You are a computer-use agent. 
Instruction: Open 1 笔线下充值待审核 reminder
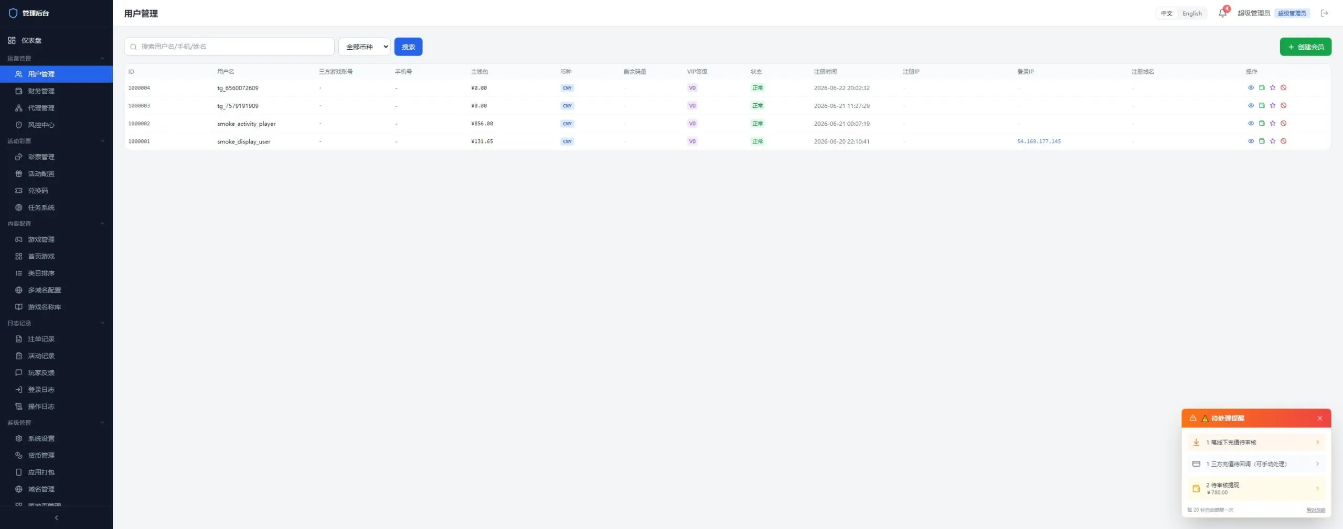[1256, 442]
